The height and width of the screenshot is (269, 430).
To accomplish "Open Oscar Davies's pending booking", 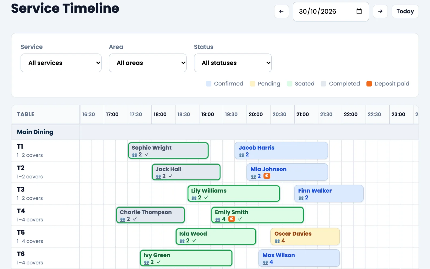I will coord(305,236).
